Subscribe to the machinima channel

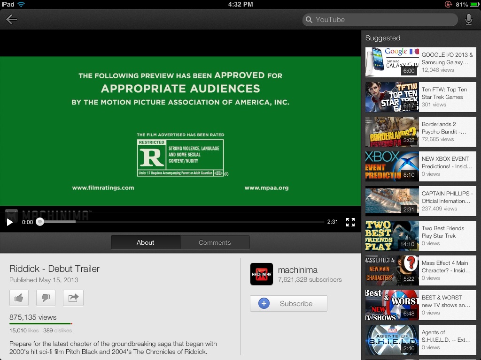288,303
